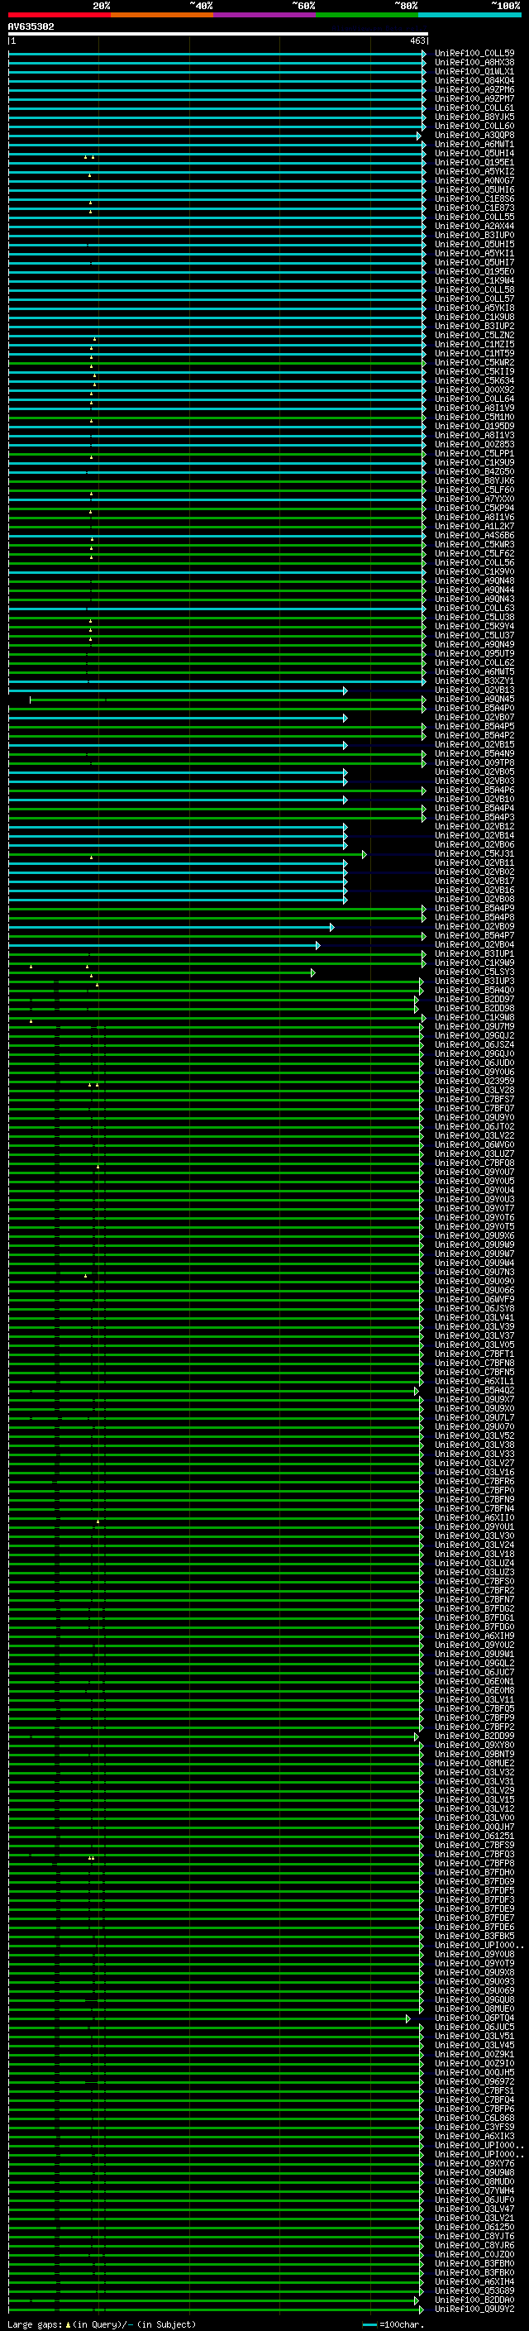View hit UniRef100_A5YKI1
The height and width of the screenshot is (2331, 529).
click(474, 253)
